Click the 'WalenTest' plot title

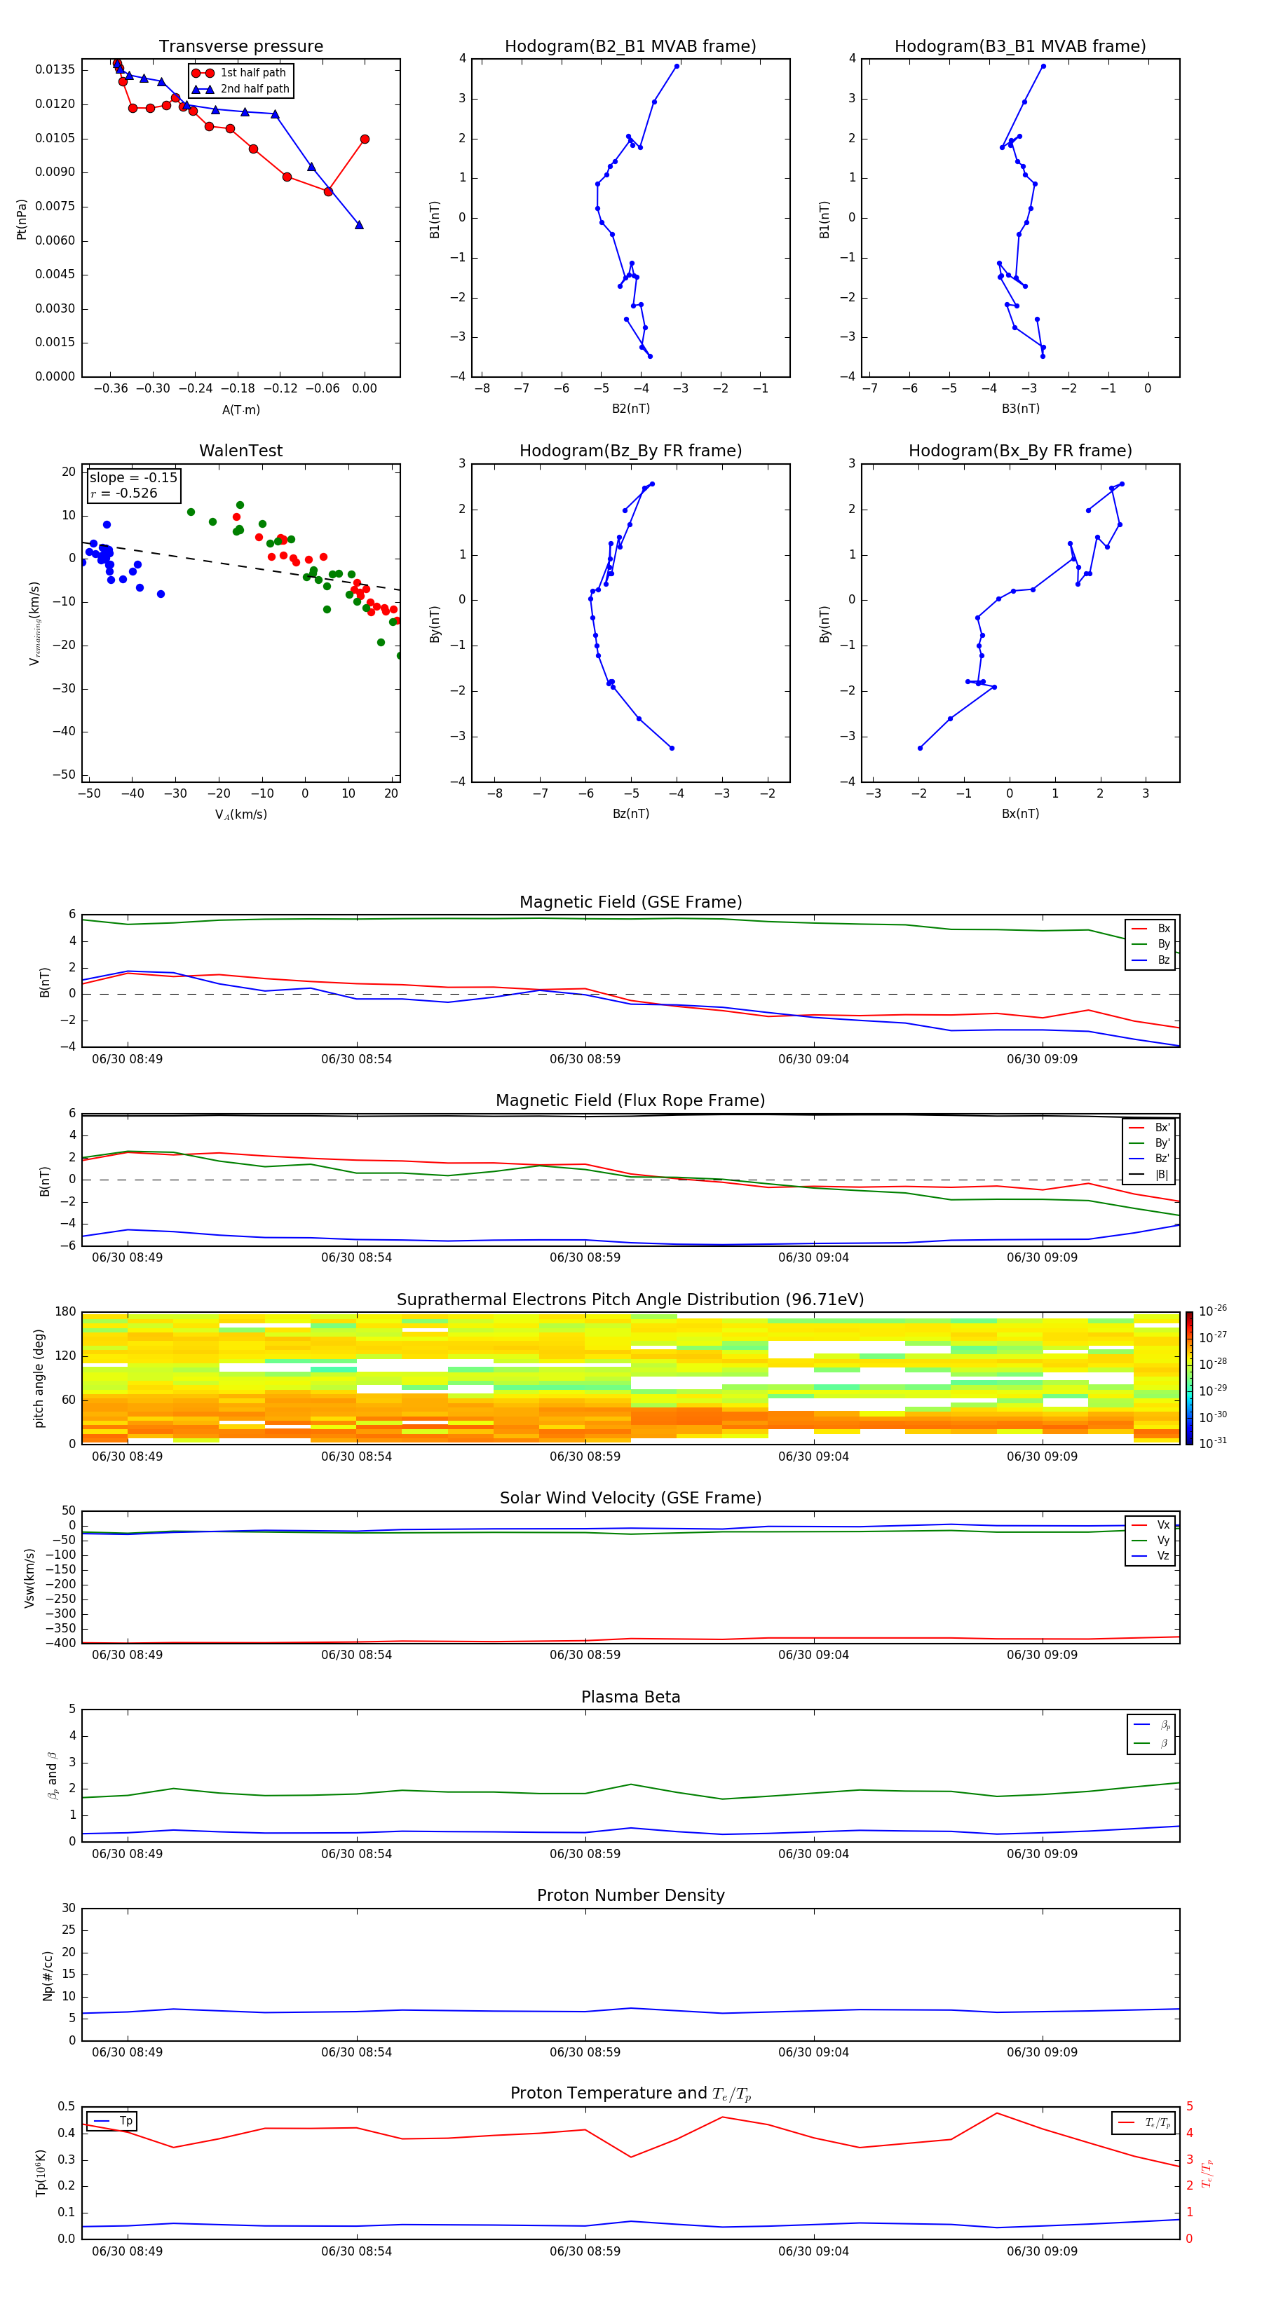tap(240, 451)
